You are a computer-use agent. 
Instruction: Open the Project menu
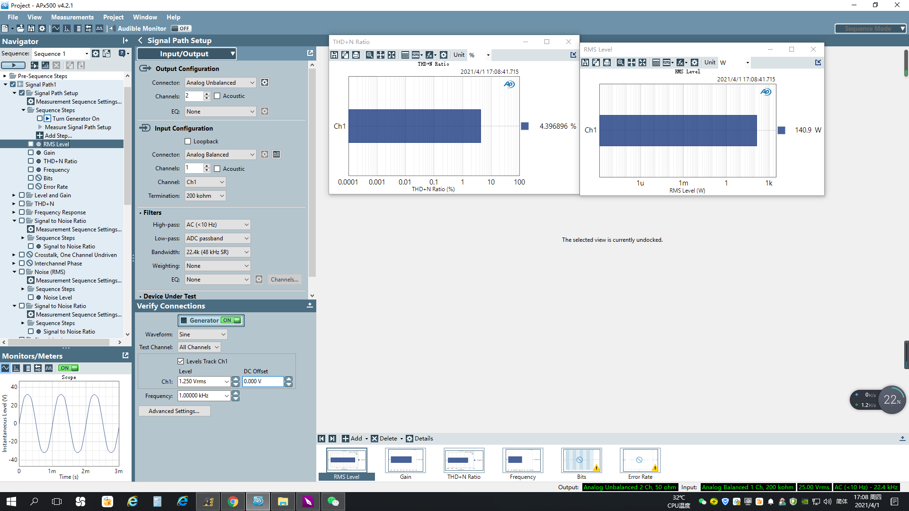pos(113,17)
